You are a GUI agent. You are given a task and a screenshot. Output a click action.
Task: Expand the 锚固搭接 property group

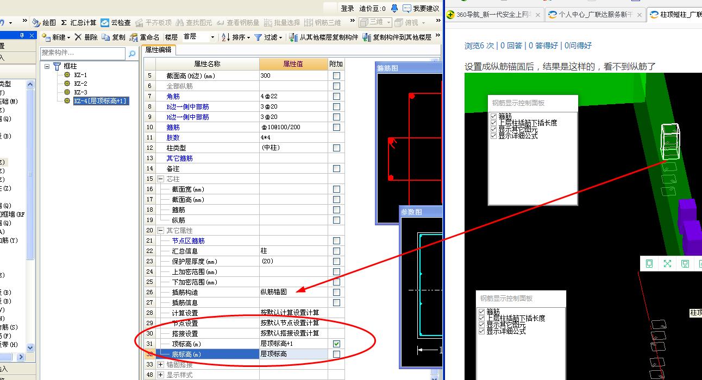[161, 364]
